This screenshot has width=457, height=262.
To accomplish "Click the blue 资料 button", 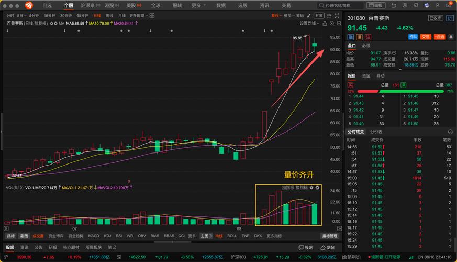I will coord(413,37).
